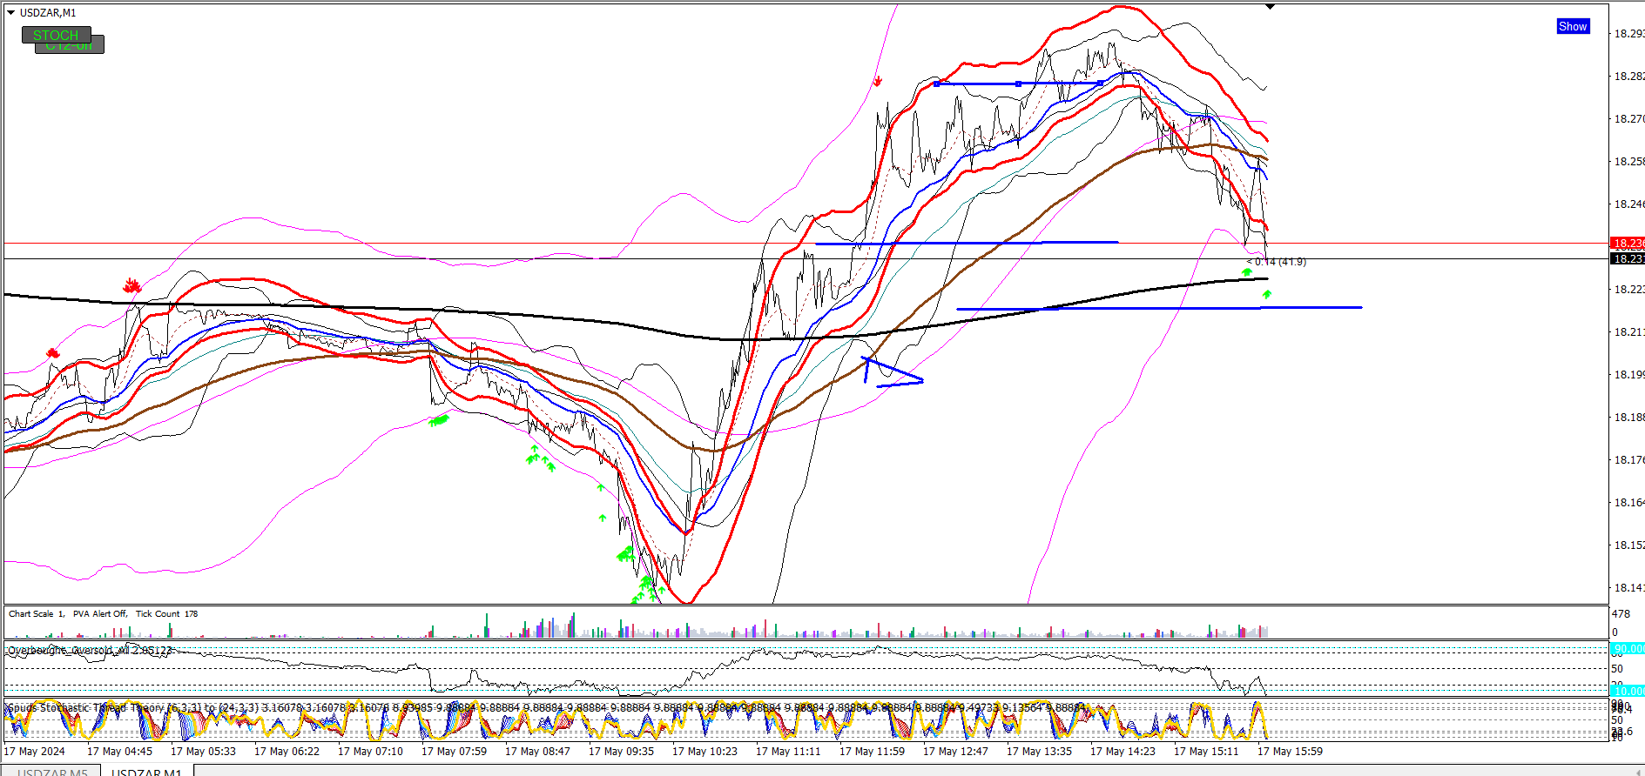The image size is (1645, 776).
Task: Select the lone red down-arrow signal above the rally
Action: 878,81
